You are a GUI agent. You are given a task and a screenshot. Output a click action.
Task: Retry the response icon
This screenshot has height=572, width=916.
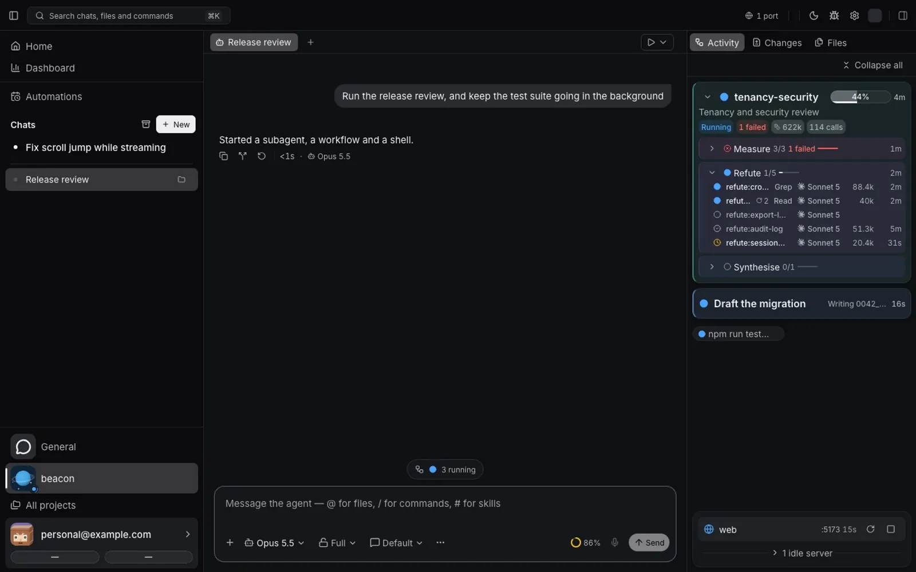262,156
